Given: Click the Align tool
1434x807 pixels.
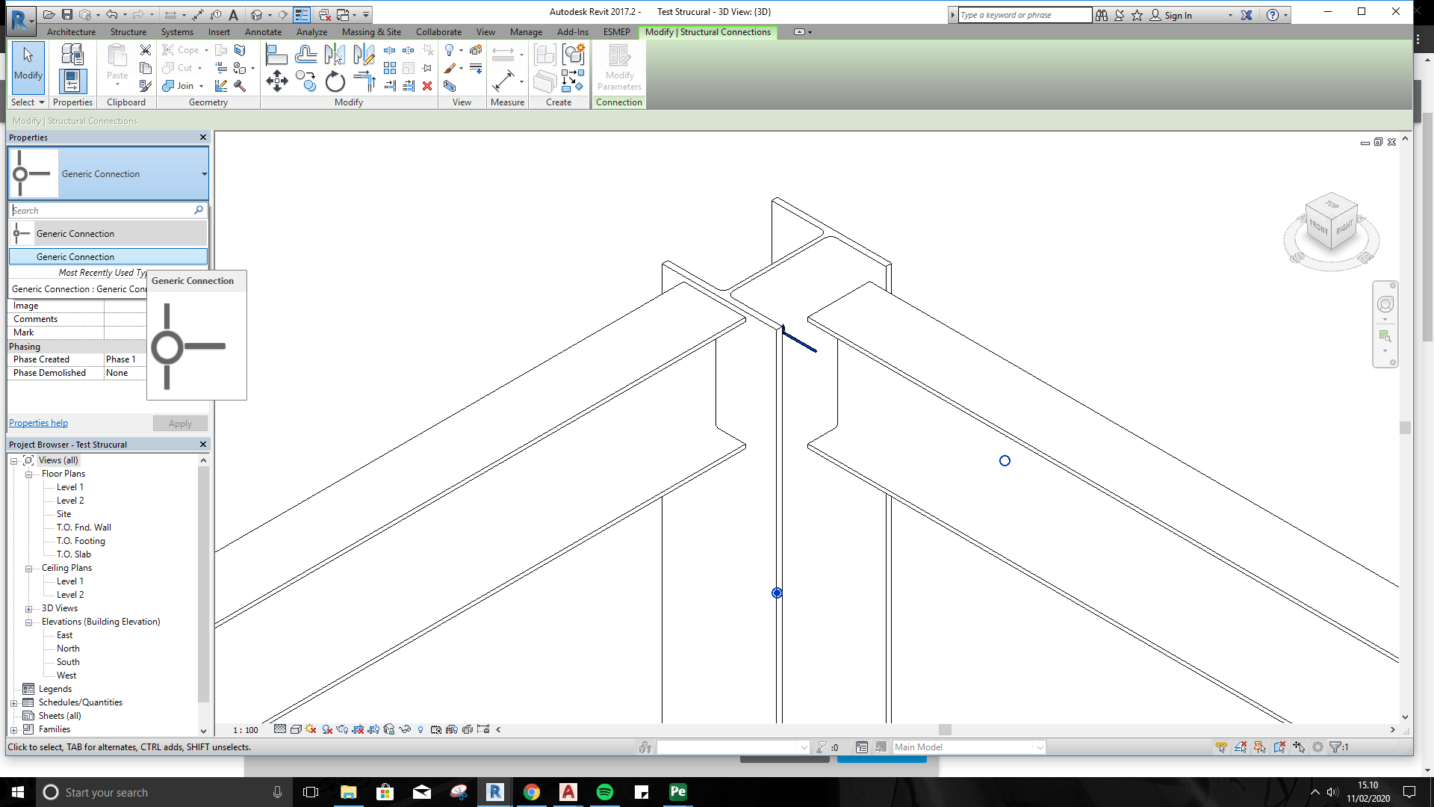Looking at the screenshot, I should tap(277, 53).
